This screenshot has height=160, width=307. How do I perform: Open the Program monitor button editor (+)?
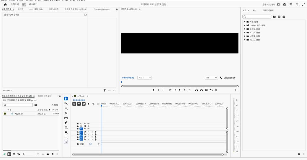236,90
